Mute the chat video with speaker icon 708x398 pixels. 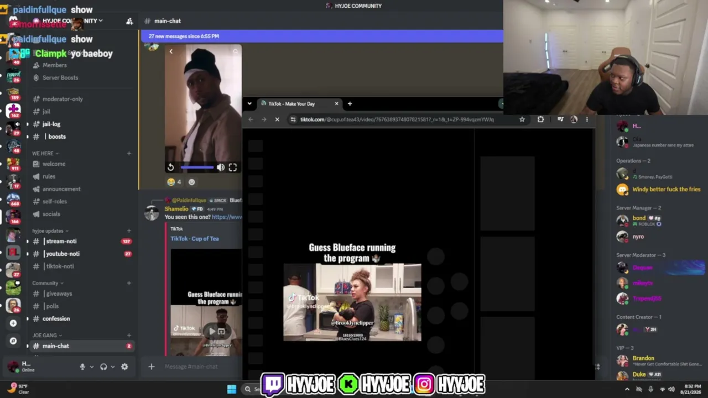click(220, 167)
